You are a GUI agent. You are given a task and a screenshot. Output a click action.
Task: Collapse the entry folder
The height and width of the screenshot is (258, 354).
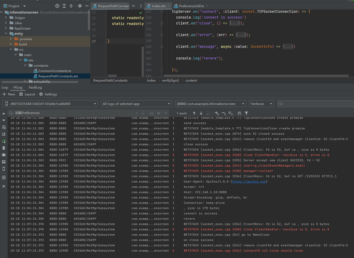pos(6,33)
